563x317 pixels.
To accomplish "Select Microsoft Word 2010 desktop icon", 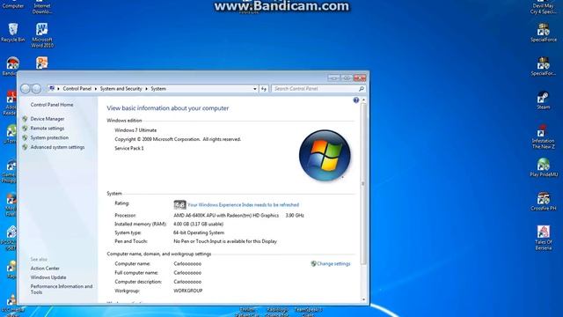I will coord(42,35).
